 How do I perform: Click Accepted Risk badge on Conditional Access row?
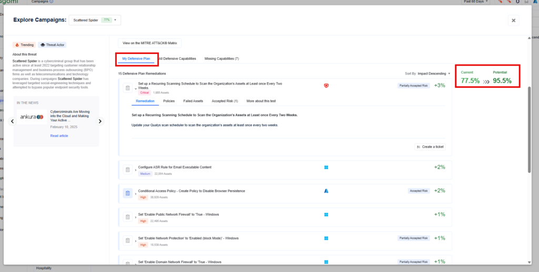coord(418,191)
